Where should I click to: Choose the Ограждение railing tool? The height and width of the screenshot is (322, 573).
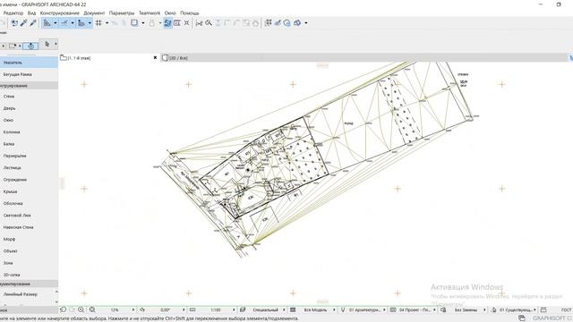[x=29, y=180]
